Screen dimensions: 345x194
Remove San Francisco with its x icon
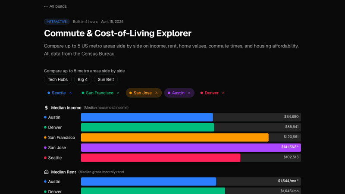coord(118,93)
